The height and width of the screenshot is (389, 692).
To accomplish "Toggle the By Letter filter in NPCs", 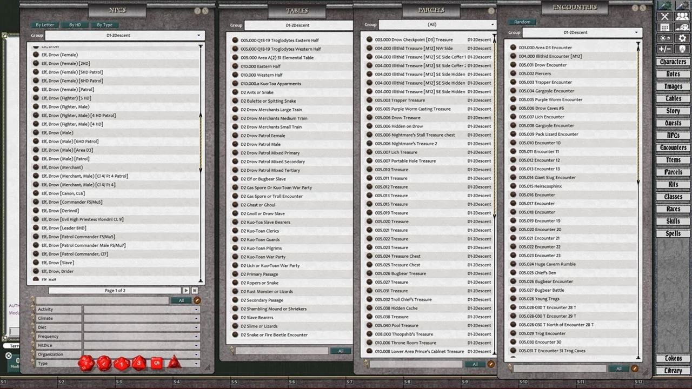I will coord(45,25).
